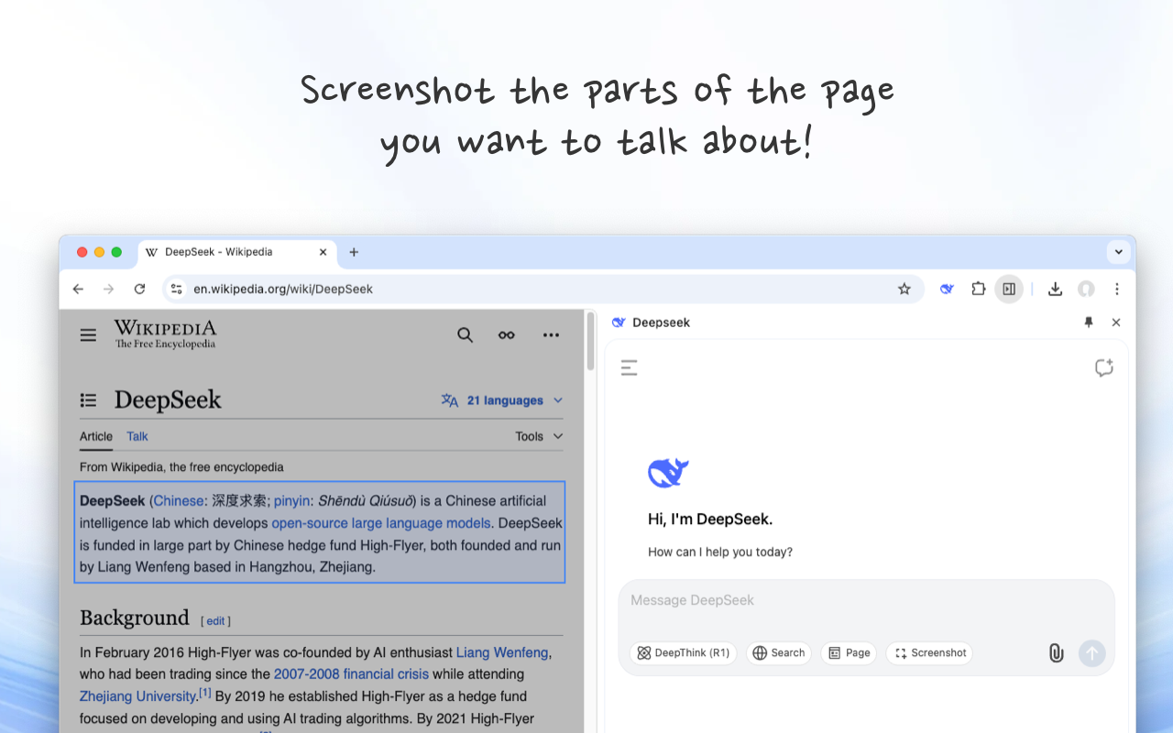
Task: Expand the tab search dropdown arrow
Action: click(1118, 251)
